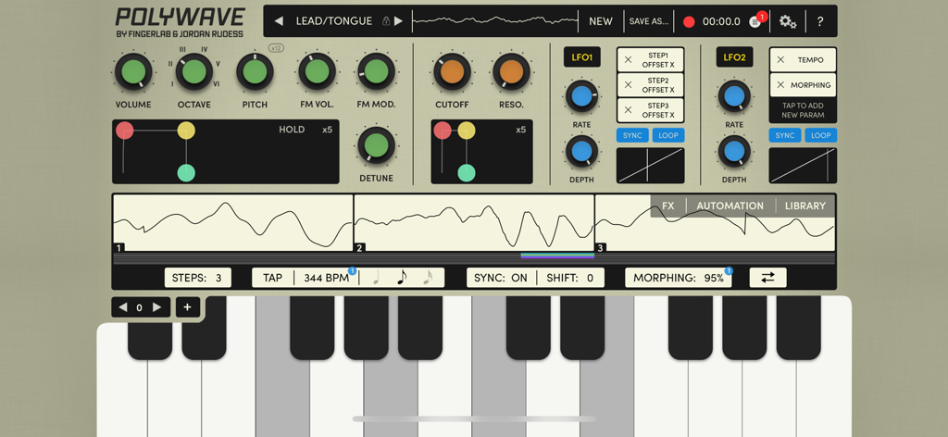This screenshot has width=948, height=437.
Task: Click green node in filter envelope
Action: click(x=467, y=173)
